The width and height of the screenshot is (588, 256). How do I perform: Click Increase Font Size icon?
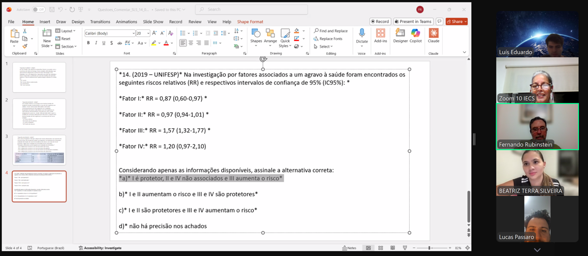(156, 33)
